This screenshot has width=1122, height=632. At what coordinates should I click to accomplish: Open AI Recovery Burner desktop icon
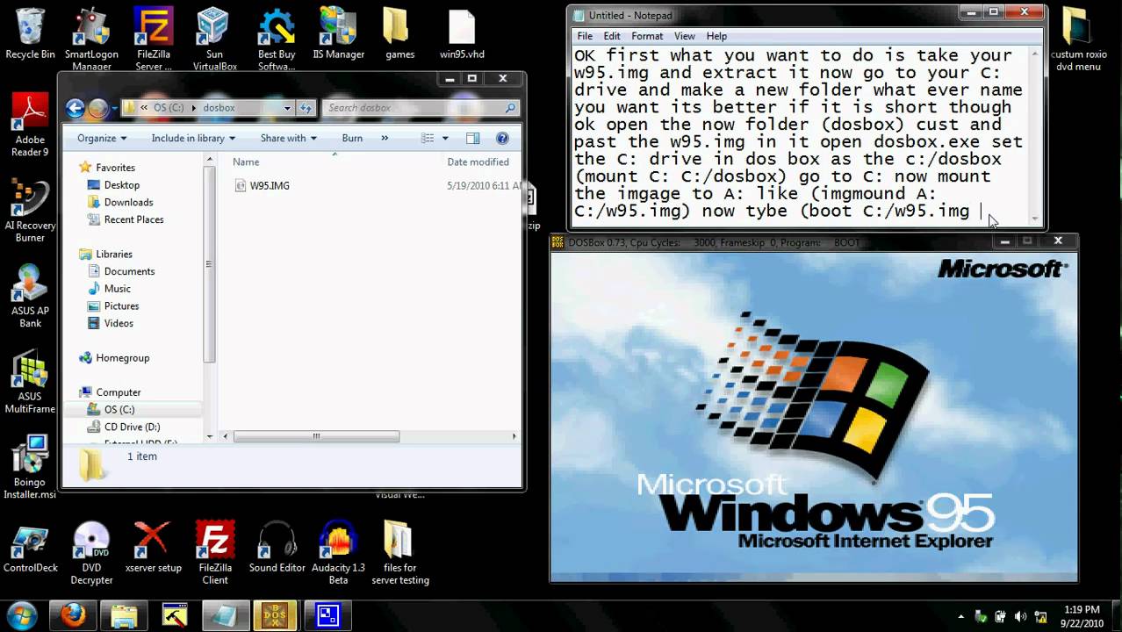coord(30,211)
